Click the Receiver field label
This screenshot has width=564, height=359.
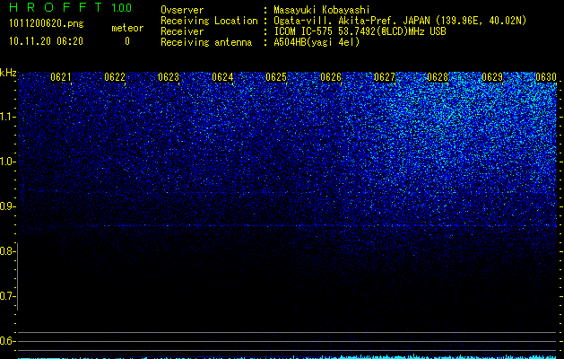pos(182,31)
